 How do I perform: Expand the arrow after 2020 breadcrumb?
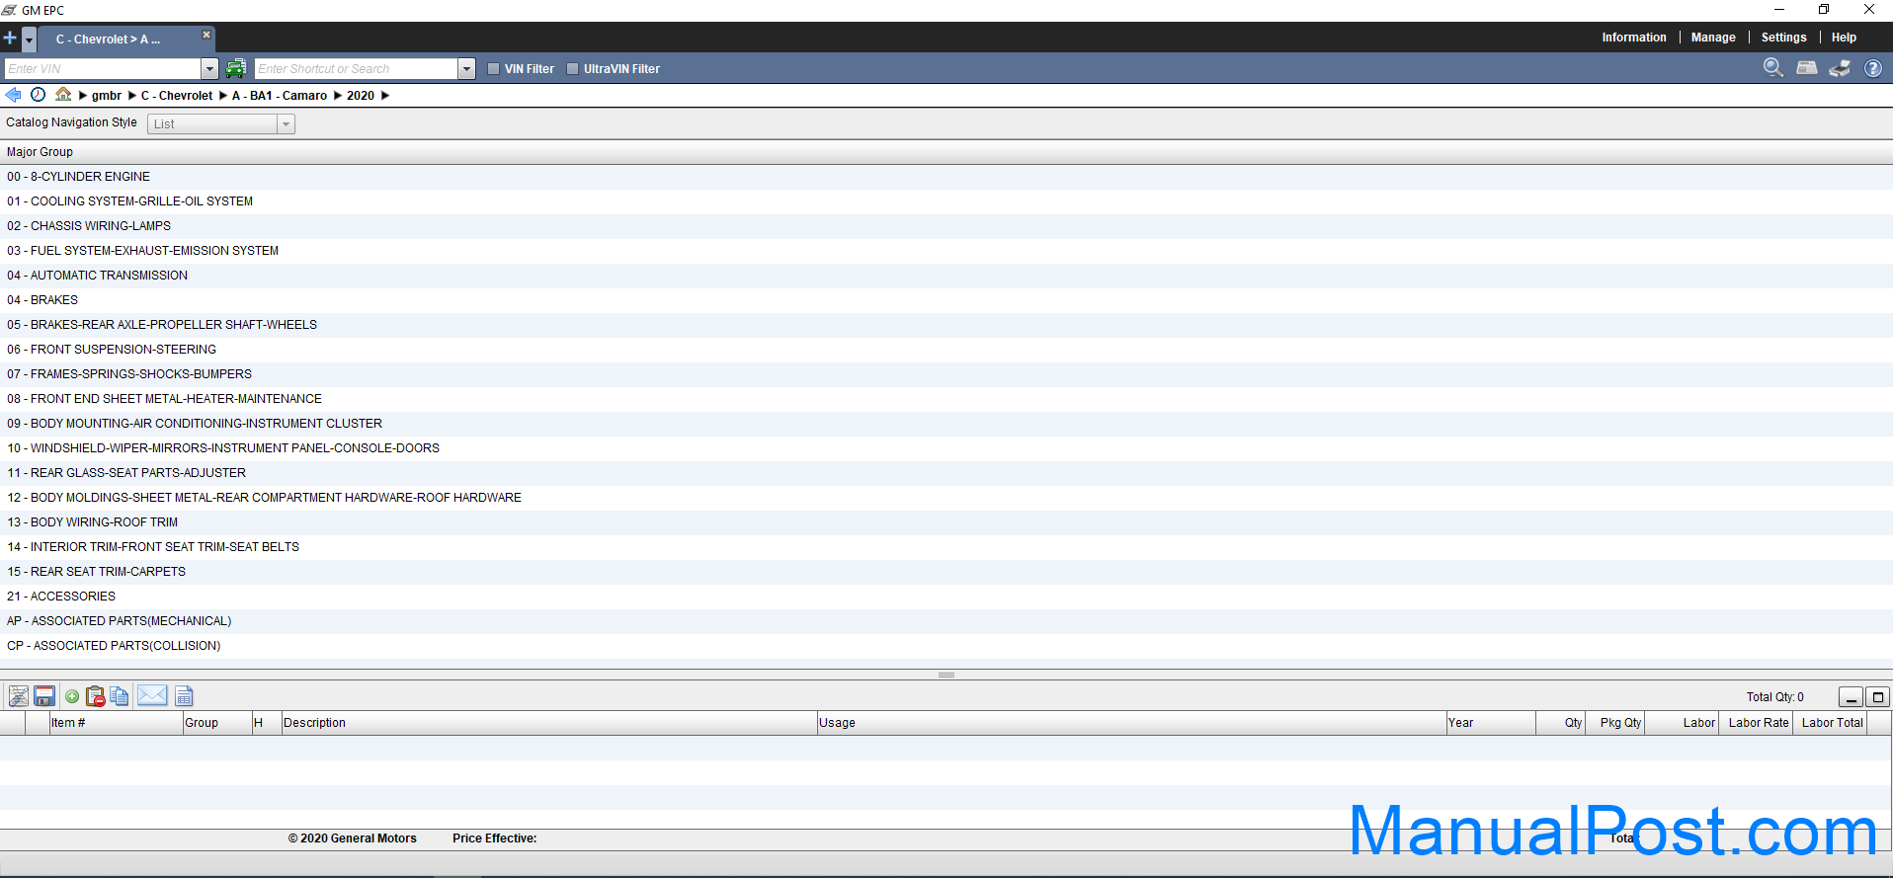click(385, 96)
